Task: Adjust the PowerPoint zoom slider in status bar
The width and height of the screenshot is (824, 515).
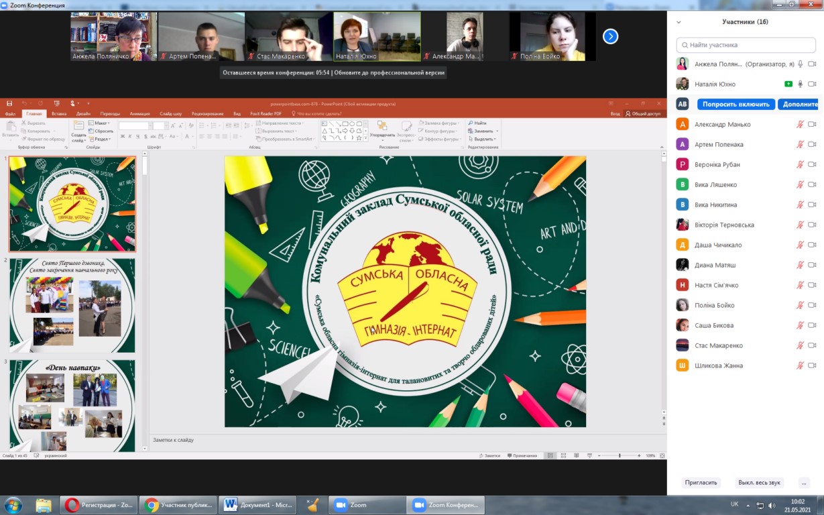Action: (x=619, y=455)
